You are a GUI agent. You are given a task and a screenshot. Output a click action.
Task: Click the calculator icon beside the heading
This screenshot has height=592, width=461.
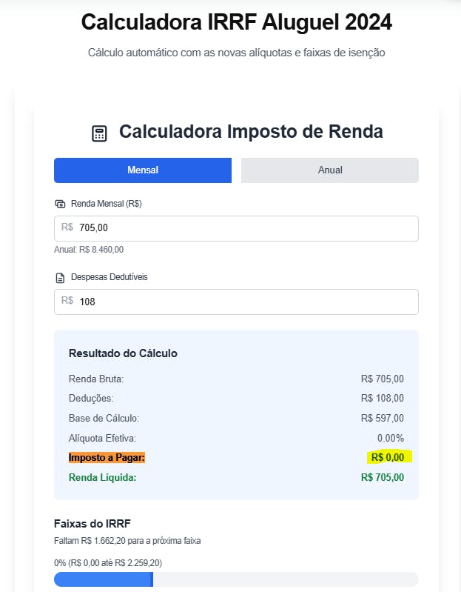99,133
